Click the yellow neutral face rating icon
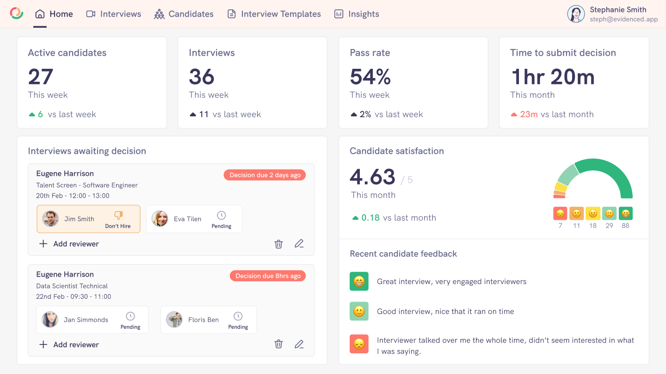The height and width of the screenshot is (374, 666). pyautogui.click(x=592, y=213)
